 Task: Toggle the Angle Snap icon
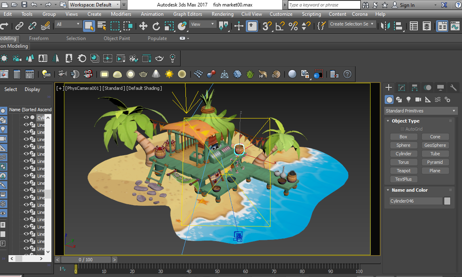(x=280, y=26)
